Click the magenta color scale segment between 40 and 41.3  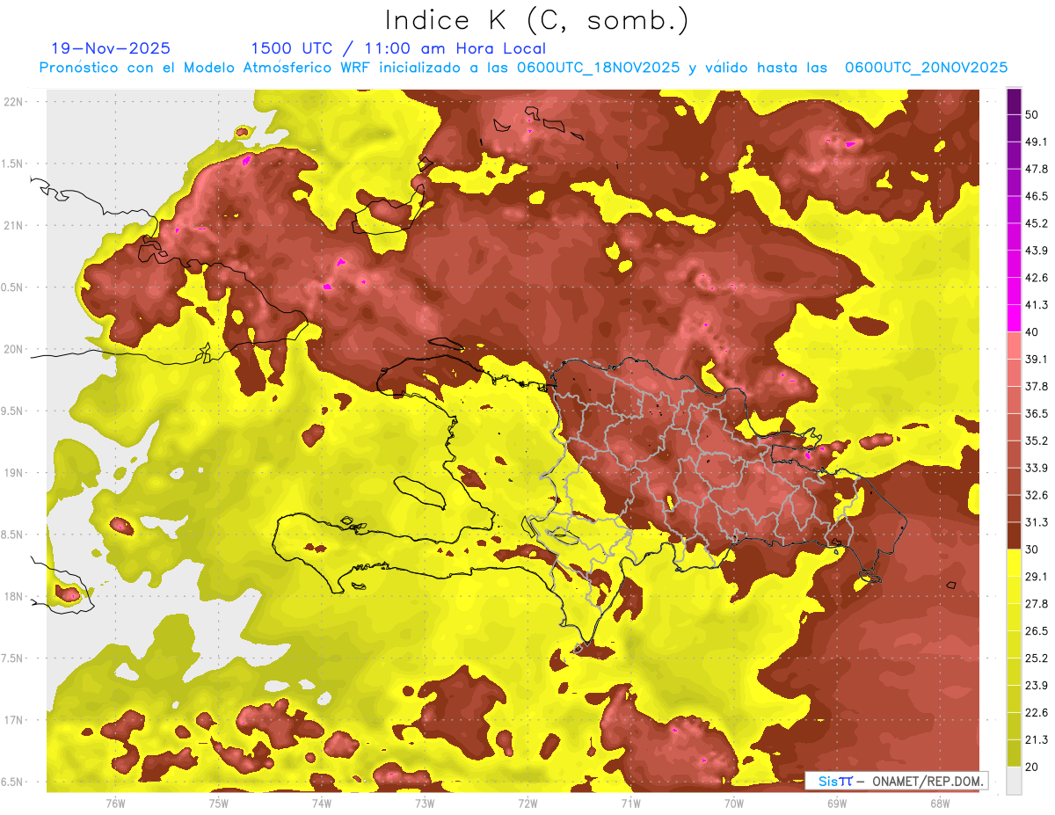click(x=1014, y=318)
